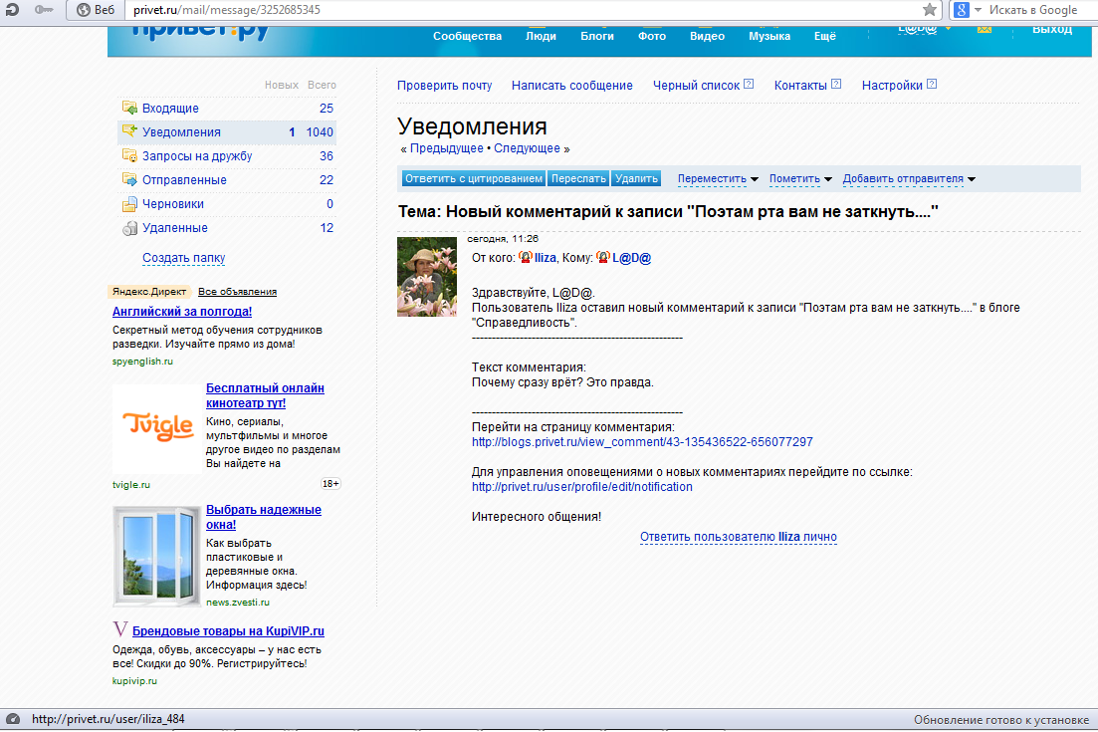Open sender Iliza profile link
This screenshot has width=1098, height=732.
545,258
